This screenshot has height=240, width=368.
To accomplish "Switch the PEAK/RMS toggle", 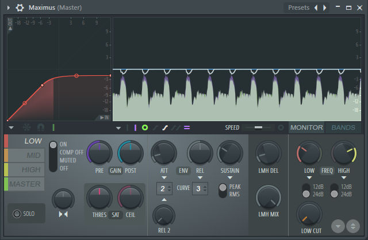I will click(x=223, y=191).
